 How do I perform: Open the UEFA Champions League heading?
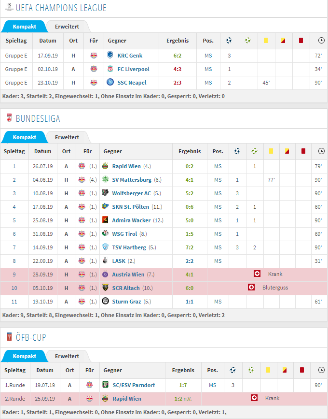pyautogui.click(x=61, y=8)
